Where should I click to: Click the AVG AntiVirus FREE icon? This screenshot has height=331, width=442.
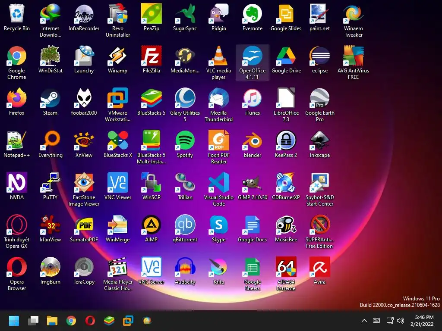[x=354, y=56]
